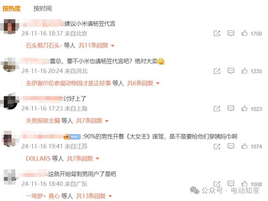Image resolution: width=268 pixels, height=201 pixels.
Task: Like the comment with 1700 likes
Action: click(244, 33)
